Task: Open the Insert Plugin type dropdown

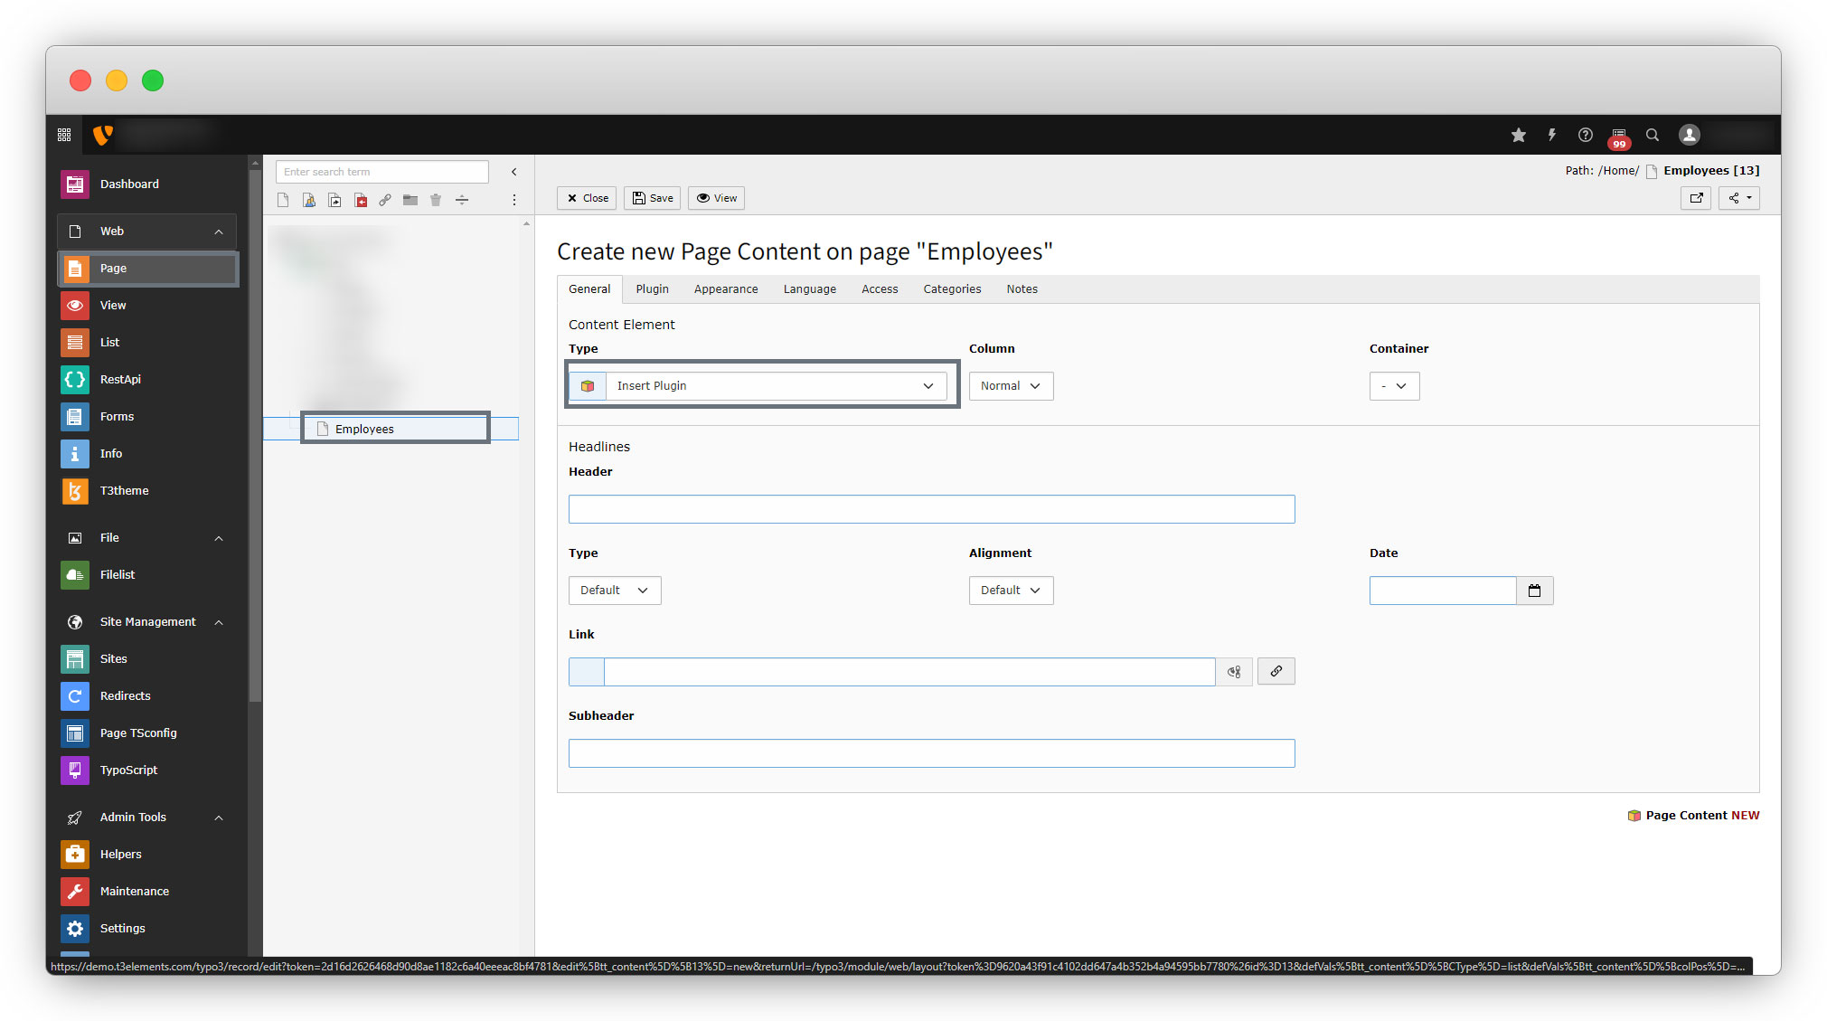Action: pyautogui.click(x=775, y=386)
